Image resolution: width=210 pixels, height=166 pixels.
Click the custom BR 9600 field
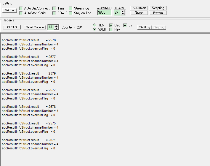pyautogui.click(x=104, y=13)
